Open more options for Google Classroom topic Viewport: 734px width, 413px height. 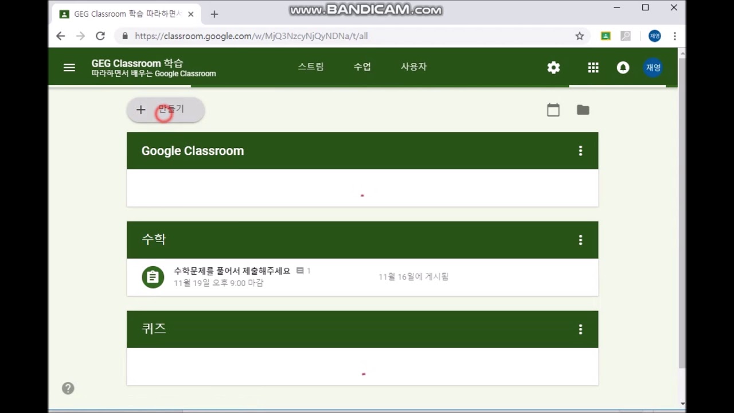[x=580, y=151]
